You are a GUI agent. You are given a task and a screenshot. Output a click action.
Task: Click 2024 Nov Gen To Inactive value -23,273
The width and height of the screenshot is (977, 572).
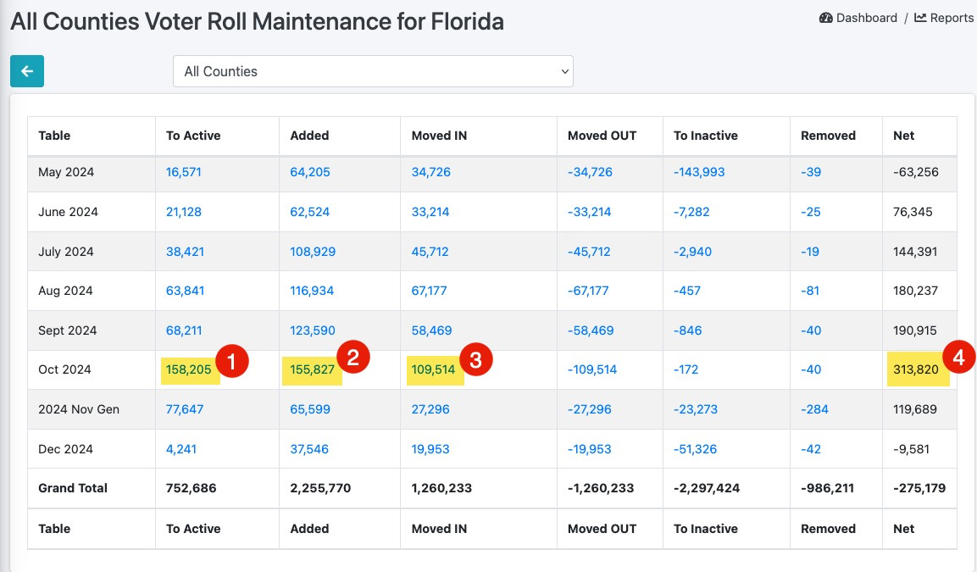tap(696, 409)
